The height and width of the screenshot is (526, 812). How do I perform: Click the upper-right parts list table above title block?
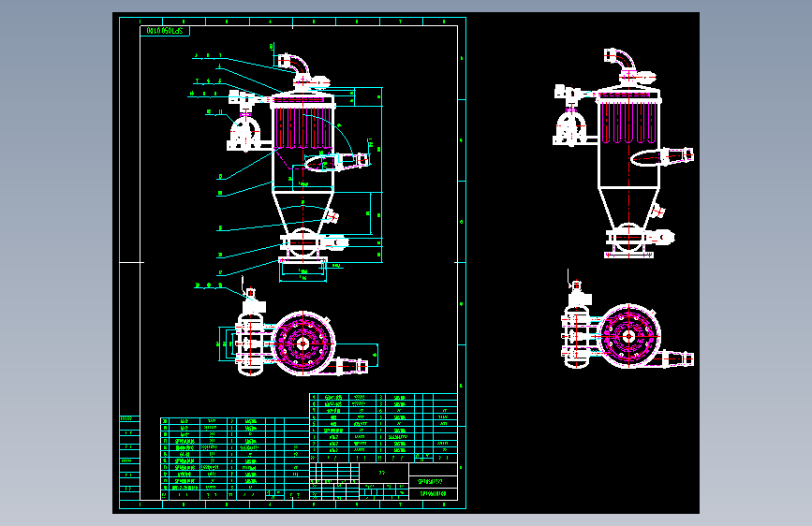tap(383, 428)
